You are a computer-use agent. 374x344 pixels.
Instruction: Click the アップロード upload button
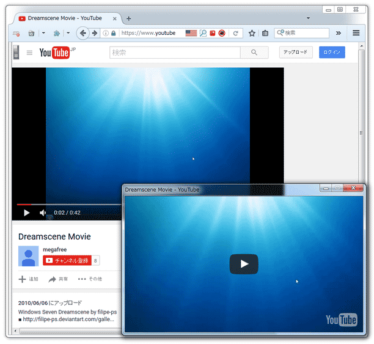coord(296,53)
